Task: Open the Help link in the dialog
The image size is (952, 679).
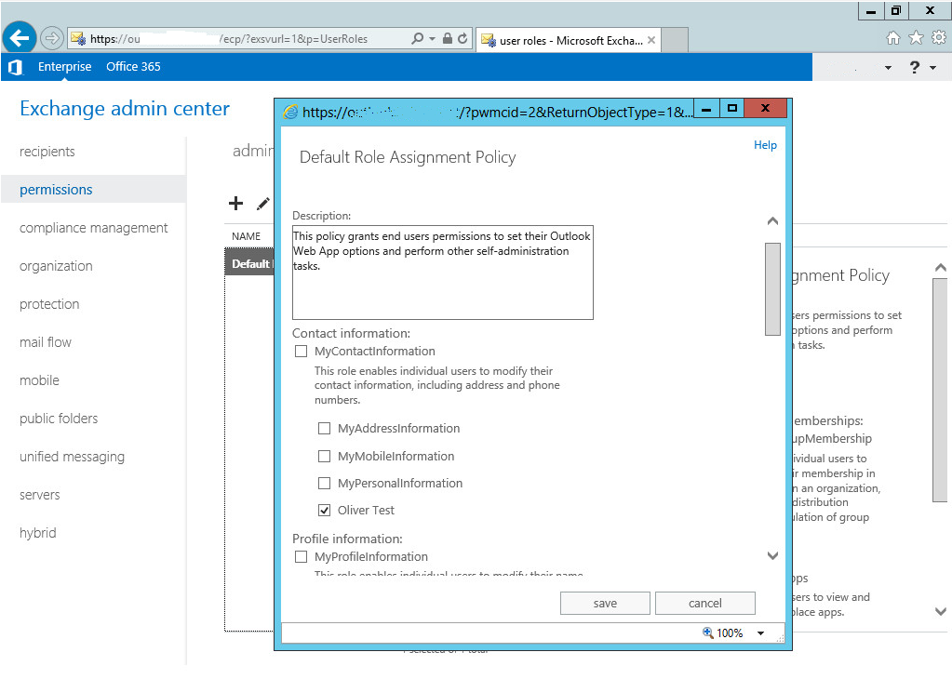Action: pos(764,145)
